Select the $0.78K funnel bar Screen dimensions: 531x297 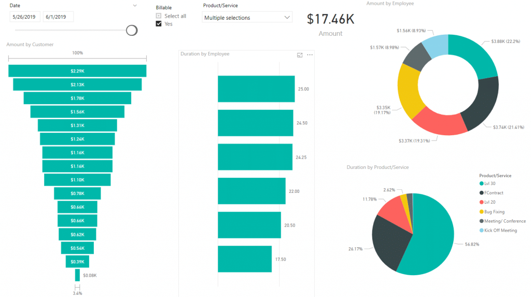tap(77, 193)
